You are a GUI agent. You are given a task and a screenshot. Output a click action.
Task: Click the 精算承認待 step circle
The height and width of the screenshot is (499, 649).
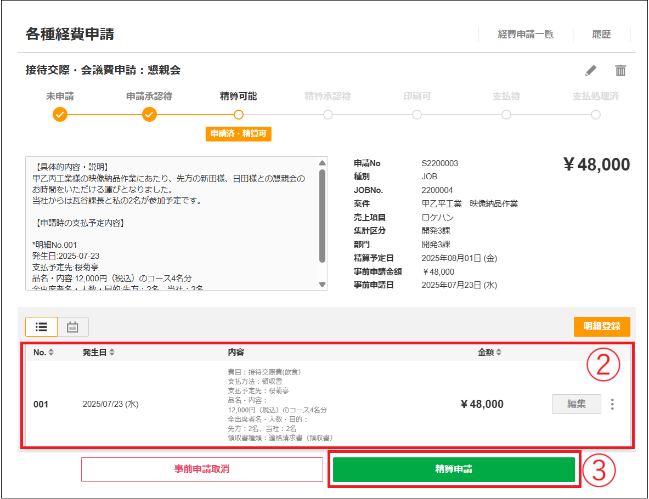click(328, 115)
